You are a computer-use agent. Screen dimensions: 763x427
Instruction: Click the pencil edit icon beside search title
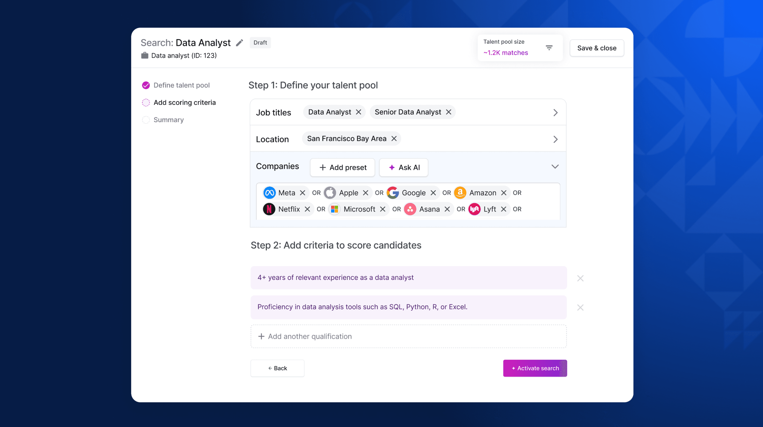(239, 43)
